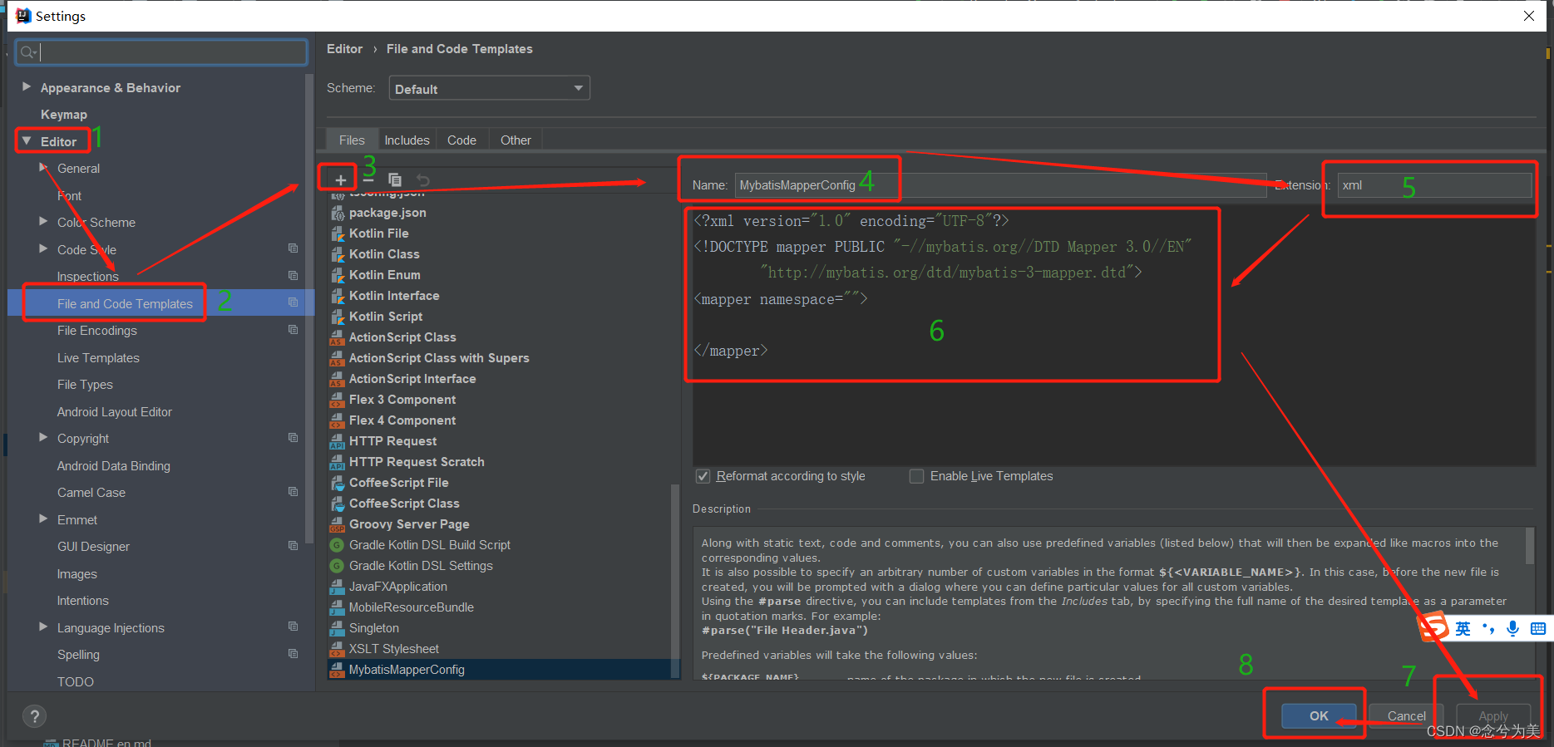Click project-level icon beside Spelling

pos(293,654)
